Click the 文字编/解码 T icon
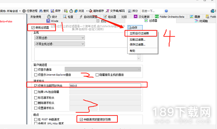 [x=108, y=11]
